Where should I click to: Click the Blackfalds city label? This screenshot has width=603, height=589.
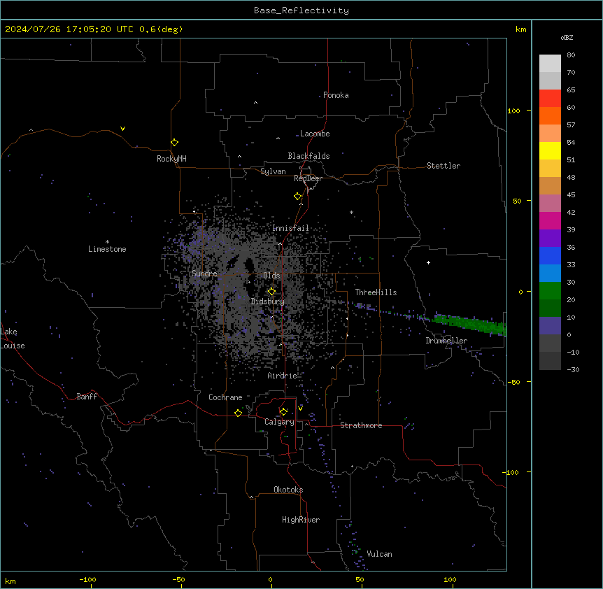pyautogui.click(x=308, y=156)
